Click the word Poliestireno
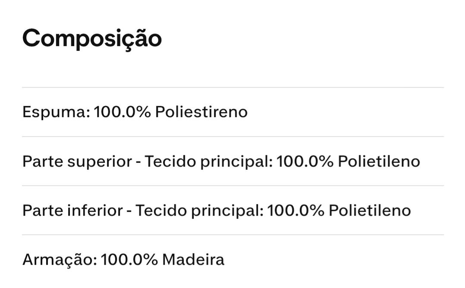 click(x=201, y=112)
